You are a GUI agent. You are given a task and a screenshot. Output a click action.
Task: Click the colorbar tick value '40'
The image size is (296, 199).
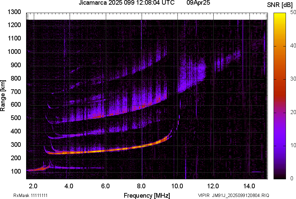[293, 45]
